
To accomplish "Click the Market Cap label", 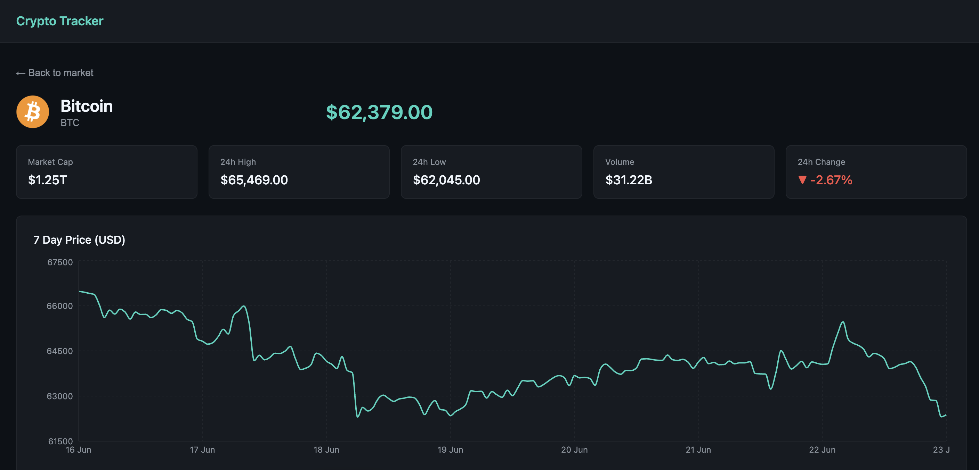I will pos(50,162).
